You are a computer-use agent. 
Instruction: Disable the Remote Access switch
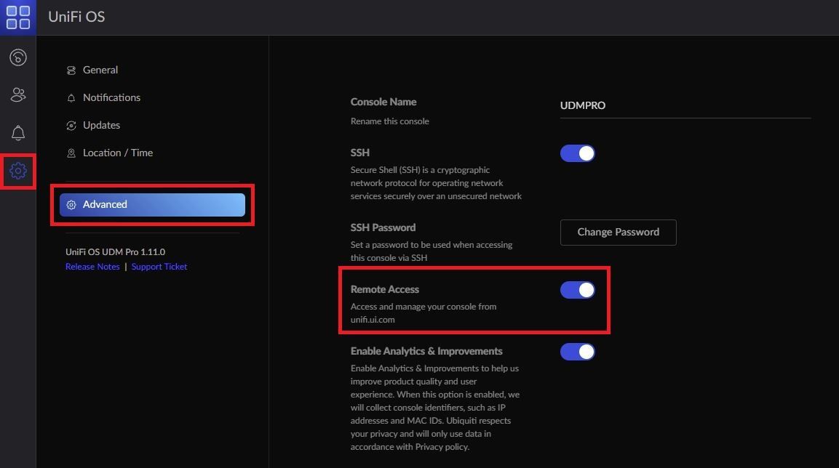(x=577, y=290)
